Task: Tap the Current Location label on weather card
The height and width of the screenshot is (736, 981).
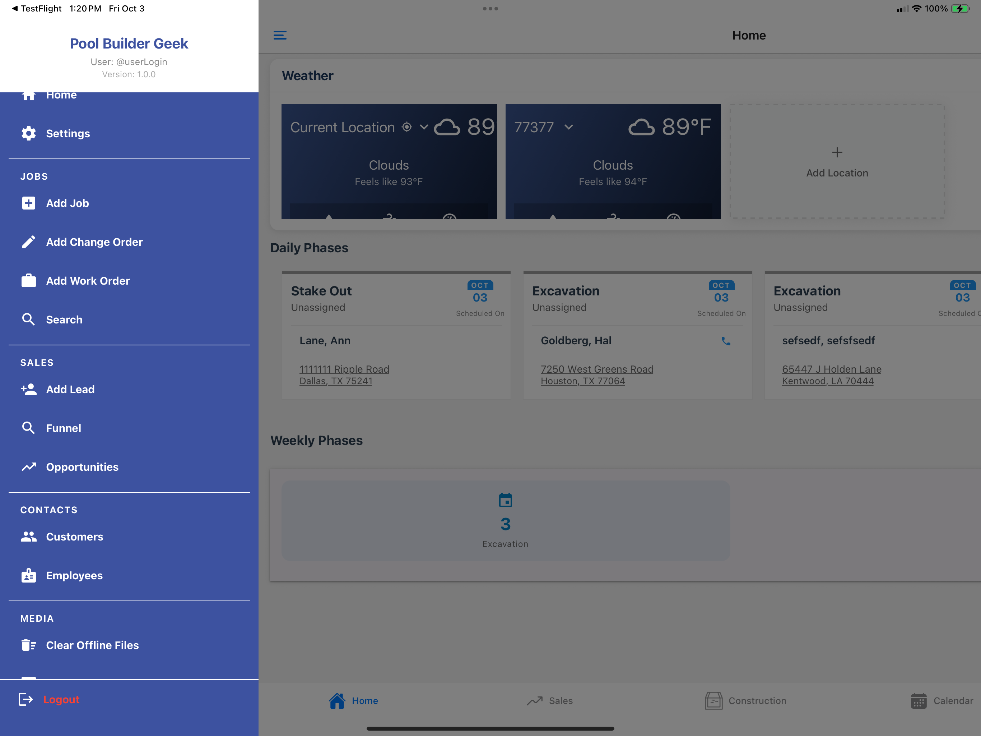Action: [342, 128]
